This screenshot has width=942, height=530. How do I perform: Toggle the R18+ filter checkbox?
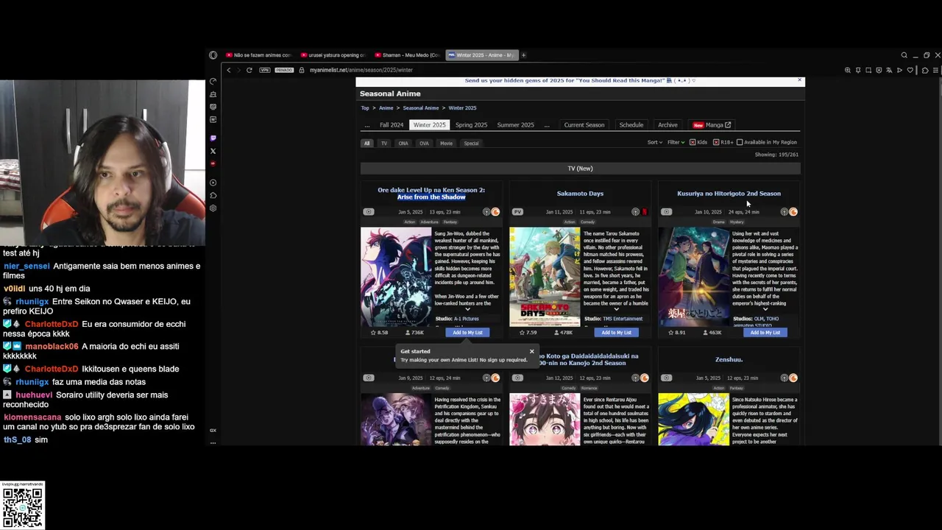coord(716,142)
